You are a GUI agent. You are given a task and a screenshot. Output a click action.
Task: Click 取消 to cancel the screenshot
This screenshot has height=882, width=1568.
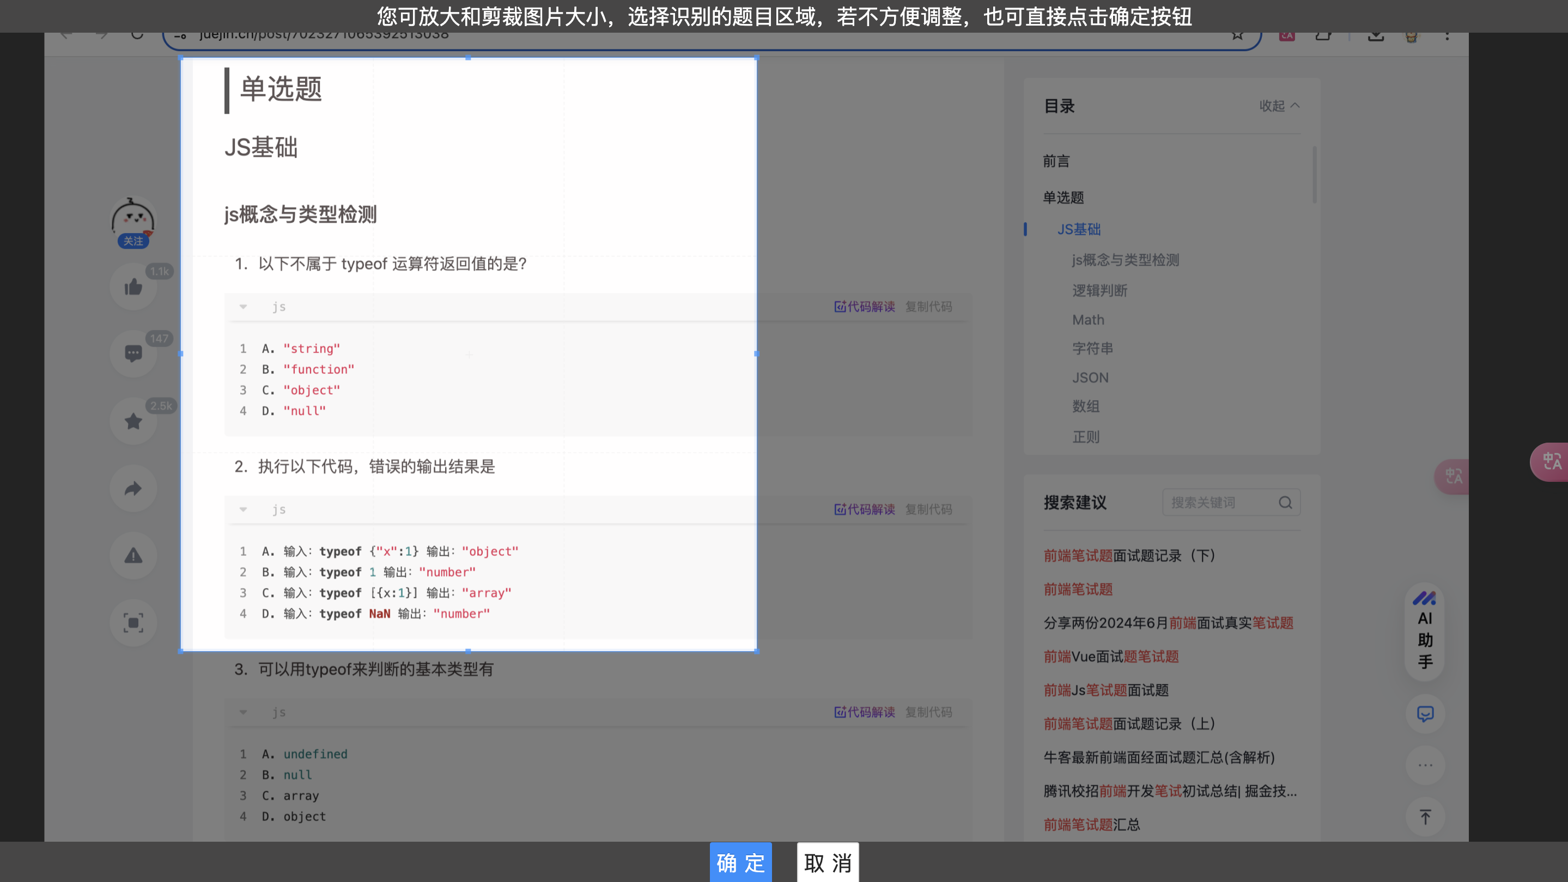coord(827,862)
